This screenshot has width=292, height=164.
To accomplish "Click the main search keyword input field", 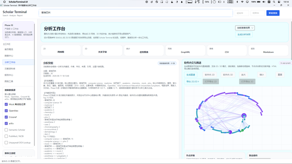I will [136, 13].
